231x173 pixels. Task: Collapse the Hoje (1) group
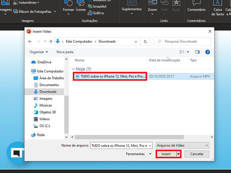[73, 69]
